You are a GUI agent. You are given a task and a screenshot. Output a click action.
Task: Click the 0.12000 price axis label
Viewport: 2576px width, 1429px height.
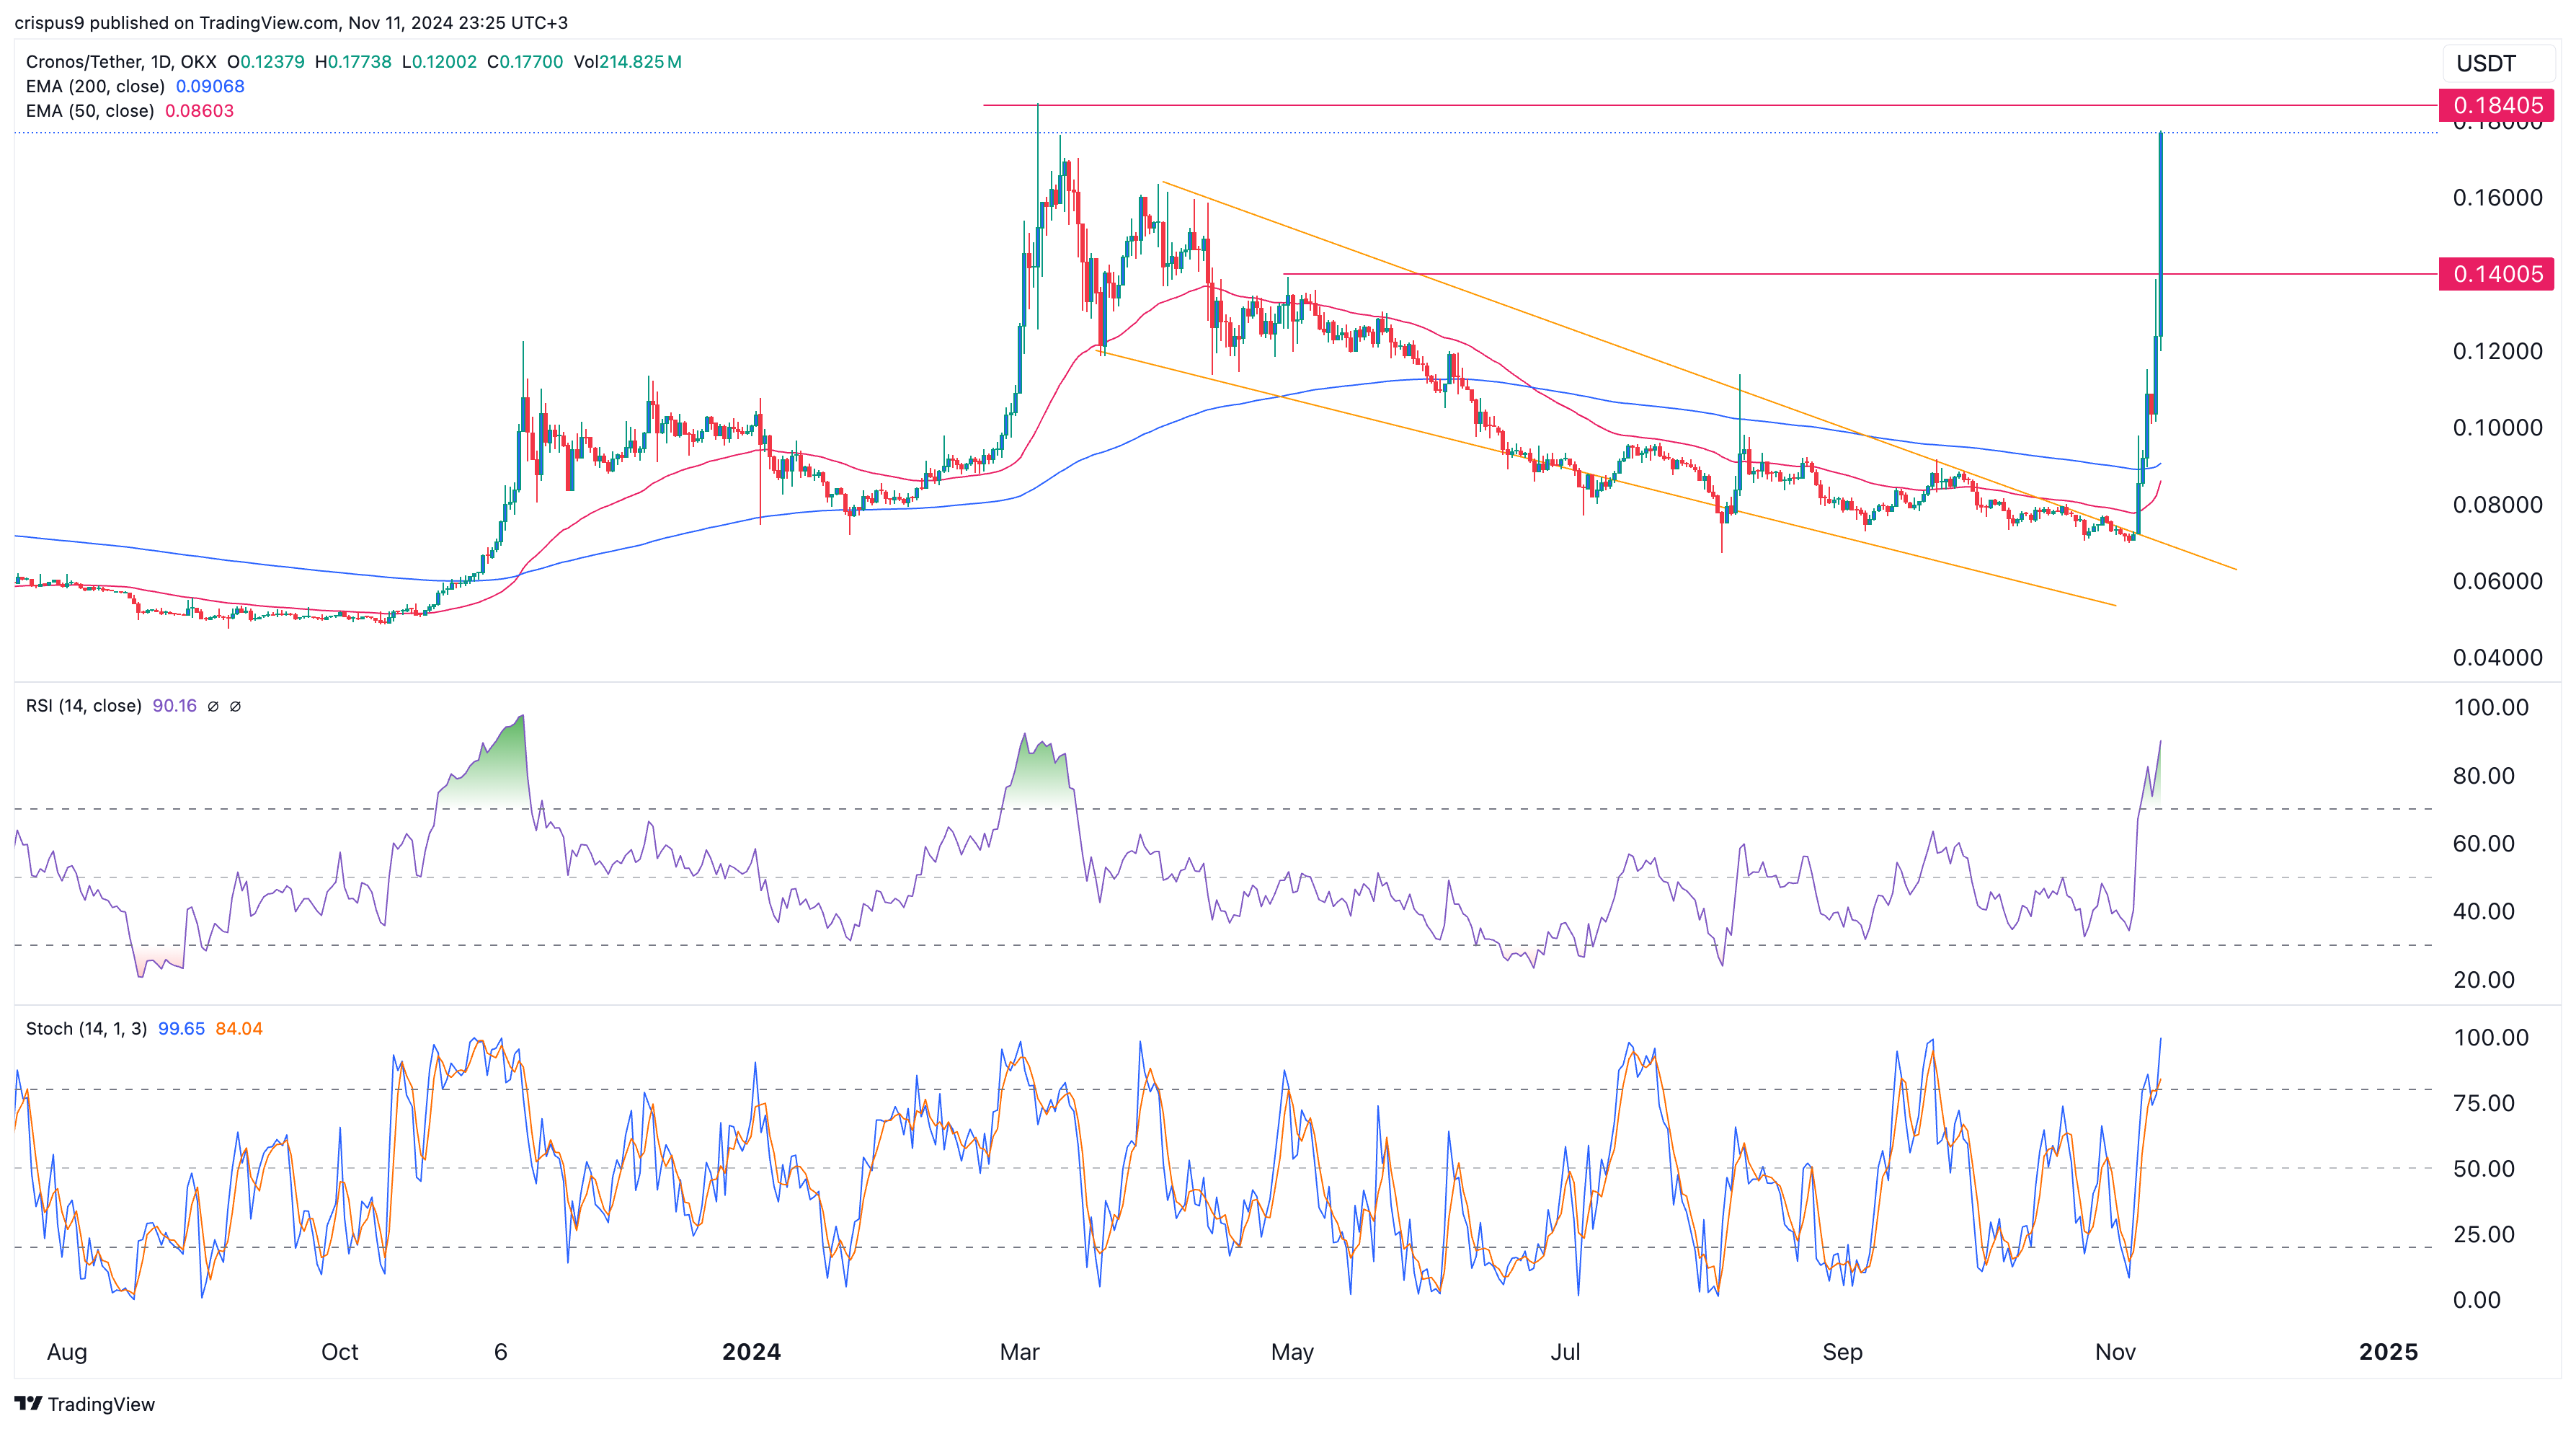click(2497, 351)
